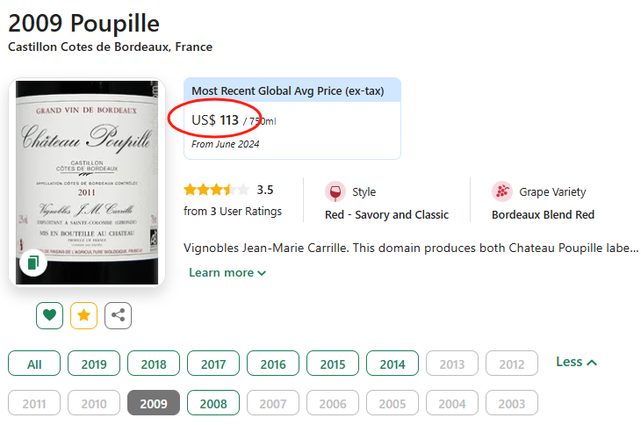Open Bordeaux Blend Red grape variety link
This screenshot has height=425, width=641.
[x=543, y=214]
